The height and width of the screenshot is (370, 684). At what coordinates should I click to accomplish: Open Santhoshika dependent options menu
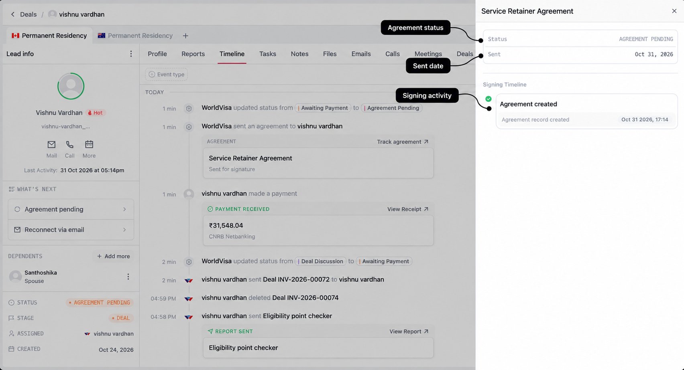pyautogui.click(x=128, y=277)
